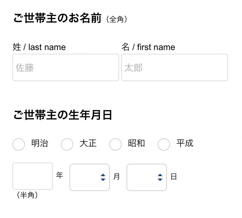
Task: Click the (全角) note beside name heading
Action: point(117,19)
